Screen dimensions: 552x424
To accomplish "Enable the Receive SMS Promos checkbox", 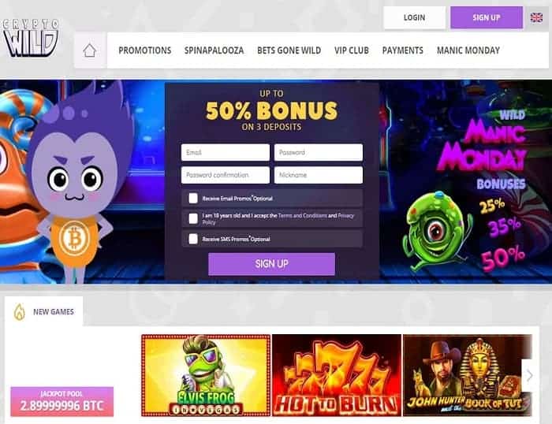I will pos(193,239).
